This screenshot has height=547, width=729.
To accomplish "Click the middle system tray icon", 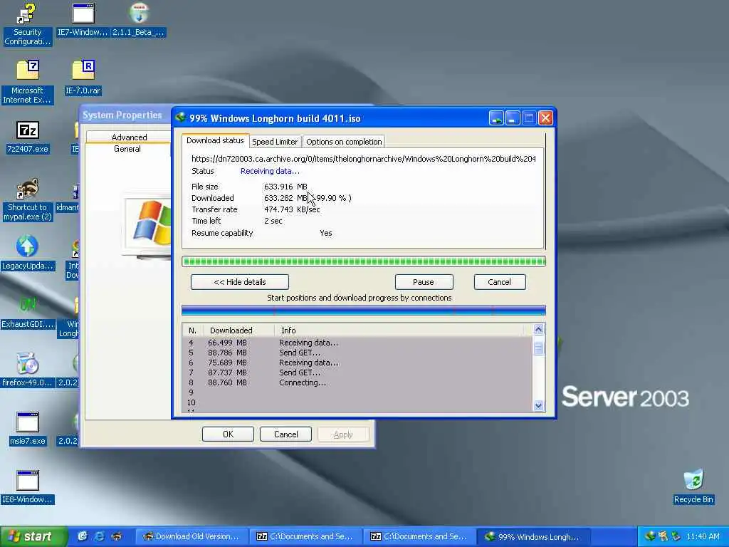I will click(663, 536).
